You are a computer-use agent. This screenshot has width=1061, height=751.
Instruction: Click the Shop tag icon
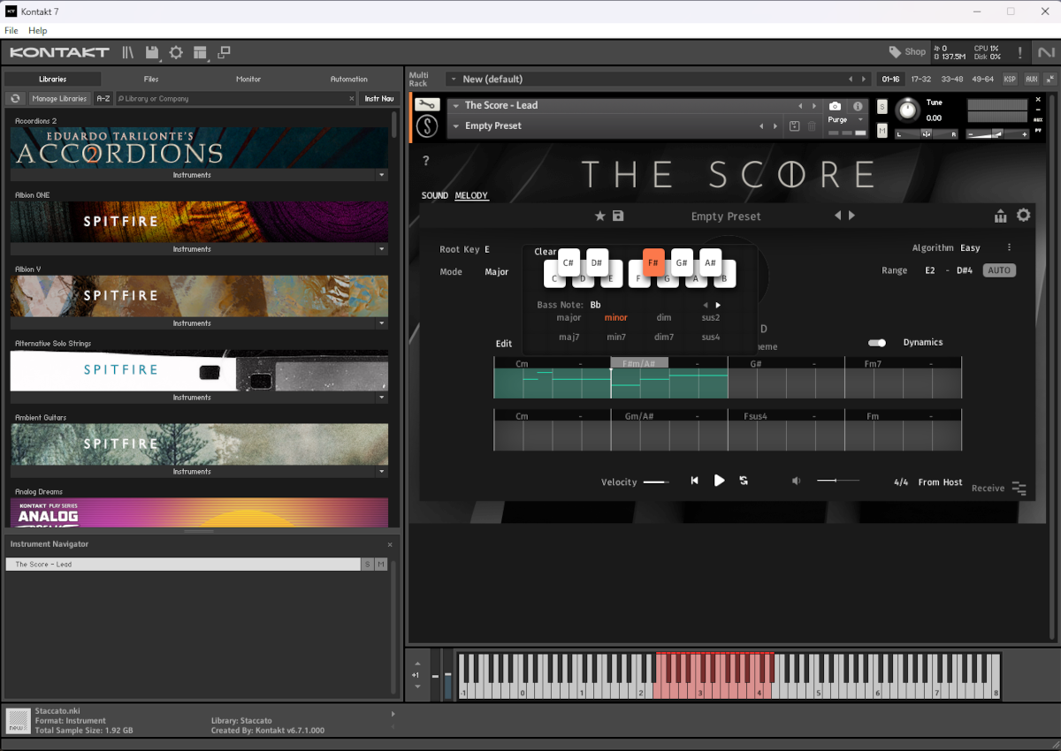click(x=895, y=52)
